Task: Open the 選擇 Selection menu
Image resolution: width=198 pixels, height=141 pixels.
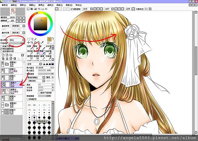Action: 41,5
